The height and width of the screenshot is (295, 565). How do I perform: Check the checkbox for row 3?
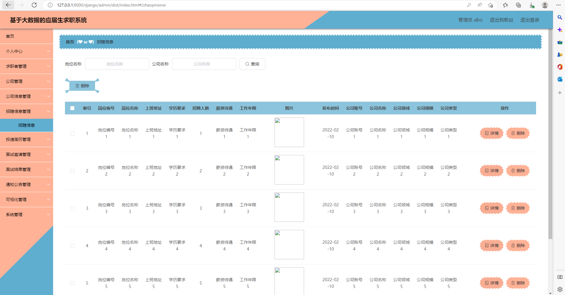(72, 208)
